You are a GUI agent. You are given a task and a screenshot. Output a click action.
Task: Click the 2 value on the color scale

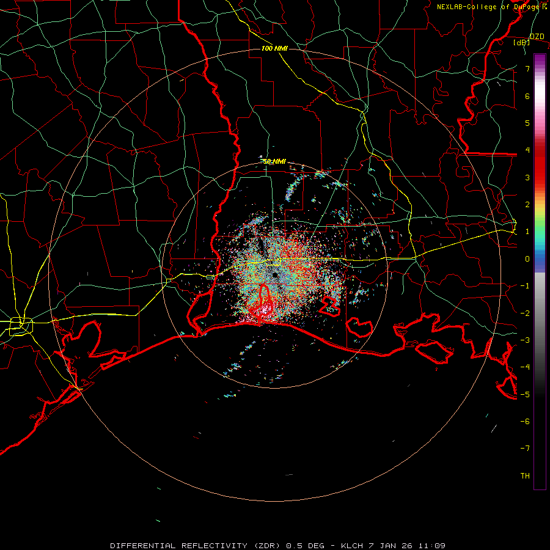(x=527, y=205)
